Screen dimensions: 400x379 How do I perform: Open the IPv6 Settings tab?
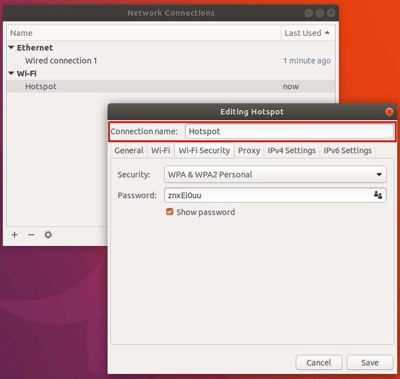pyautogui.click(x=347, y=150)
